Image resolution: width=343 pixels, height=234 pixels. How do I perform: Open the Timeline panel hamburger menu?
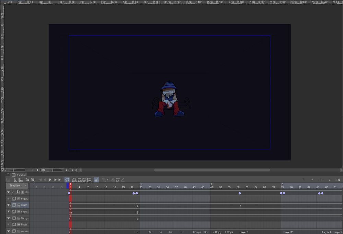click(x=8, y=174)
